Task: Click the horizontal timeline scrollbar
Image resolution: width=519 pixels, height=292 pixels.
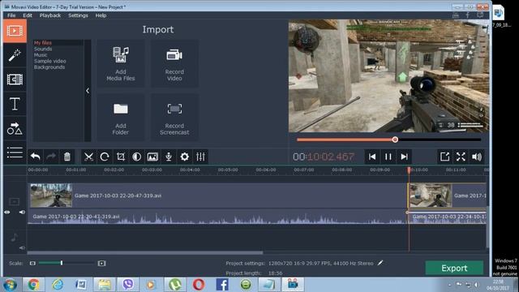Action: pos(145,252)
